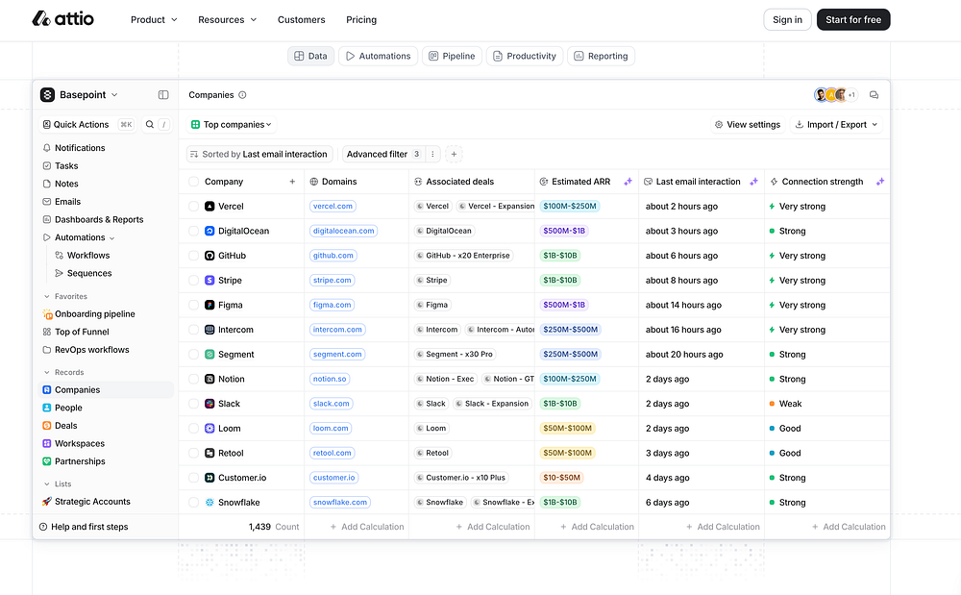Click the info icon beside Companies title
This screenshot has width=961, height=595.
(242, 95)
